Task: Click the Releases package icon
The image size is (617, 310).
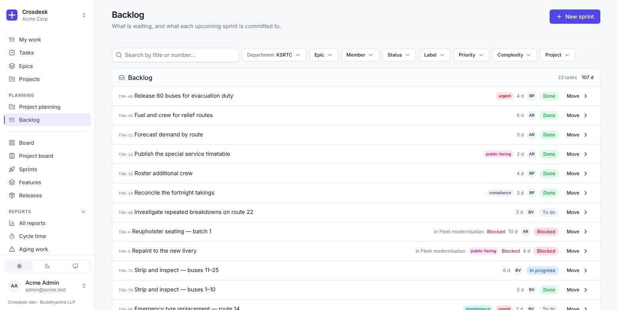Action: pos(12,195)
